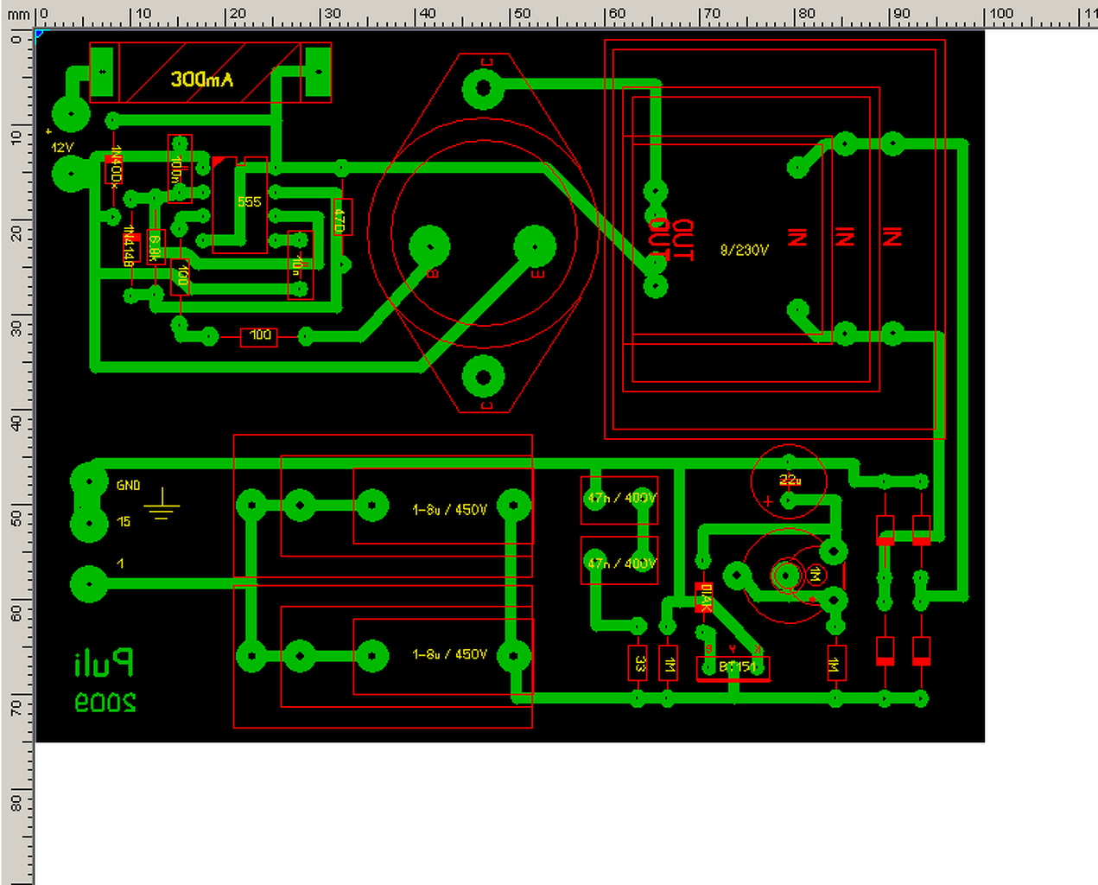Viewport: 1098px width, 885px height.
Task: Click the DIAK component
Action: pos(704,597)
